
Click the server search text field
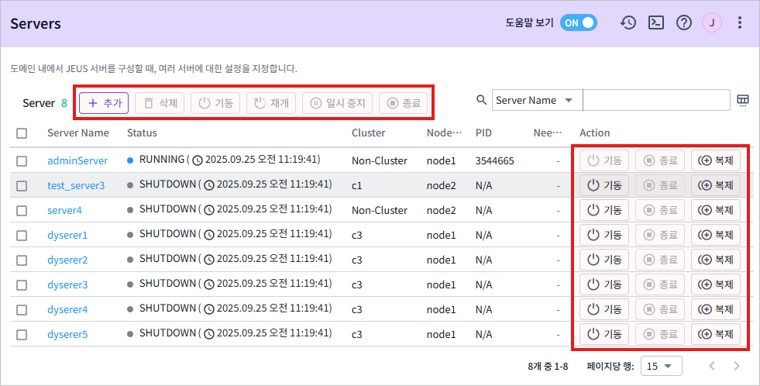pyautogui.click(x=655, y=101)
